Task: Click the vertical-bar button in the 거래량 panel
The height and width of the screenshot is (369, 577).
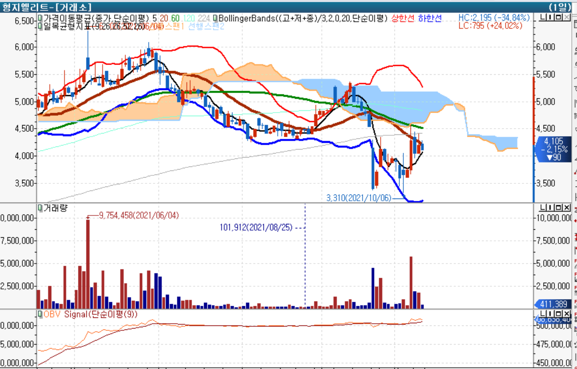Action: (550, 207)
